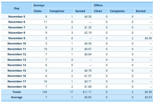This screenshot has height=107, width=153.
Task: Click the average offers earned $0.03
Action: coord(148,97)
